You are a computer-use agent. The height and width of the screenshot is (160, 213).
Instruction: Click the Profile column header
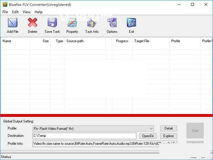coord(185,41)
